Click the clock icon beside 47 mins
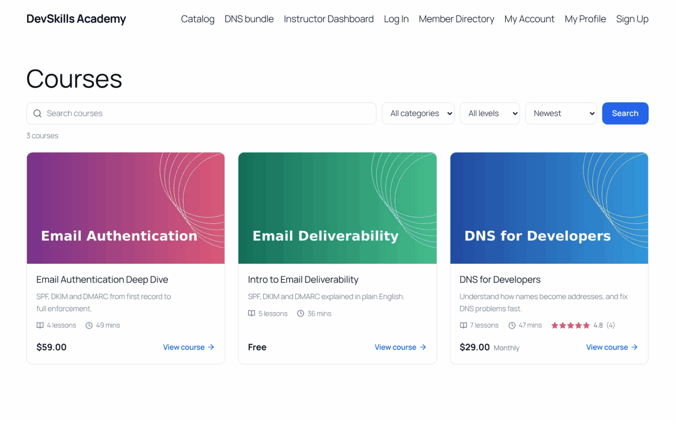Image resolution: width=675 pixels, height=422 pixels. pyautogui.click(x=512, y=325)
